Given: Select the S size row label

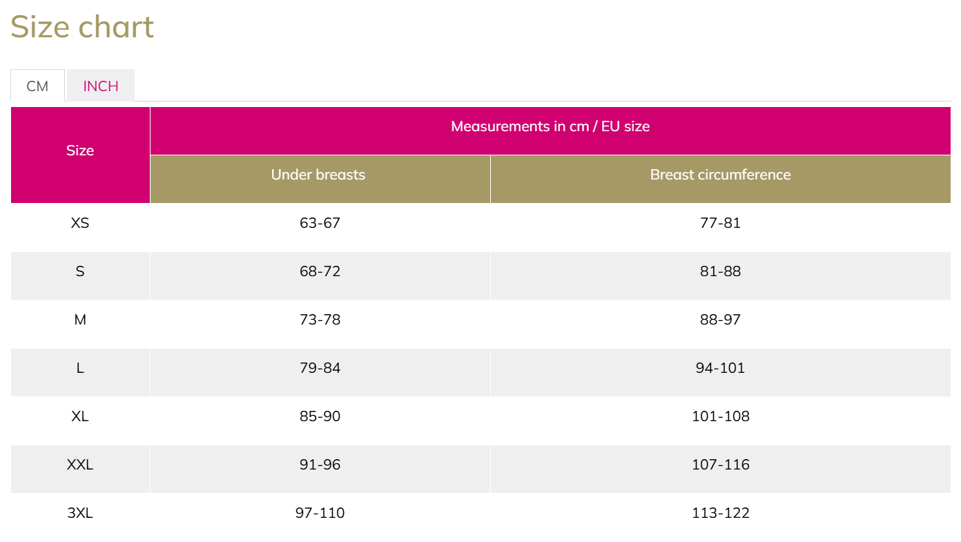Looking at the screenshot, I should pos(80,271).
